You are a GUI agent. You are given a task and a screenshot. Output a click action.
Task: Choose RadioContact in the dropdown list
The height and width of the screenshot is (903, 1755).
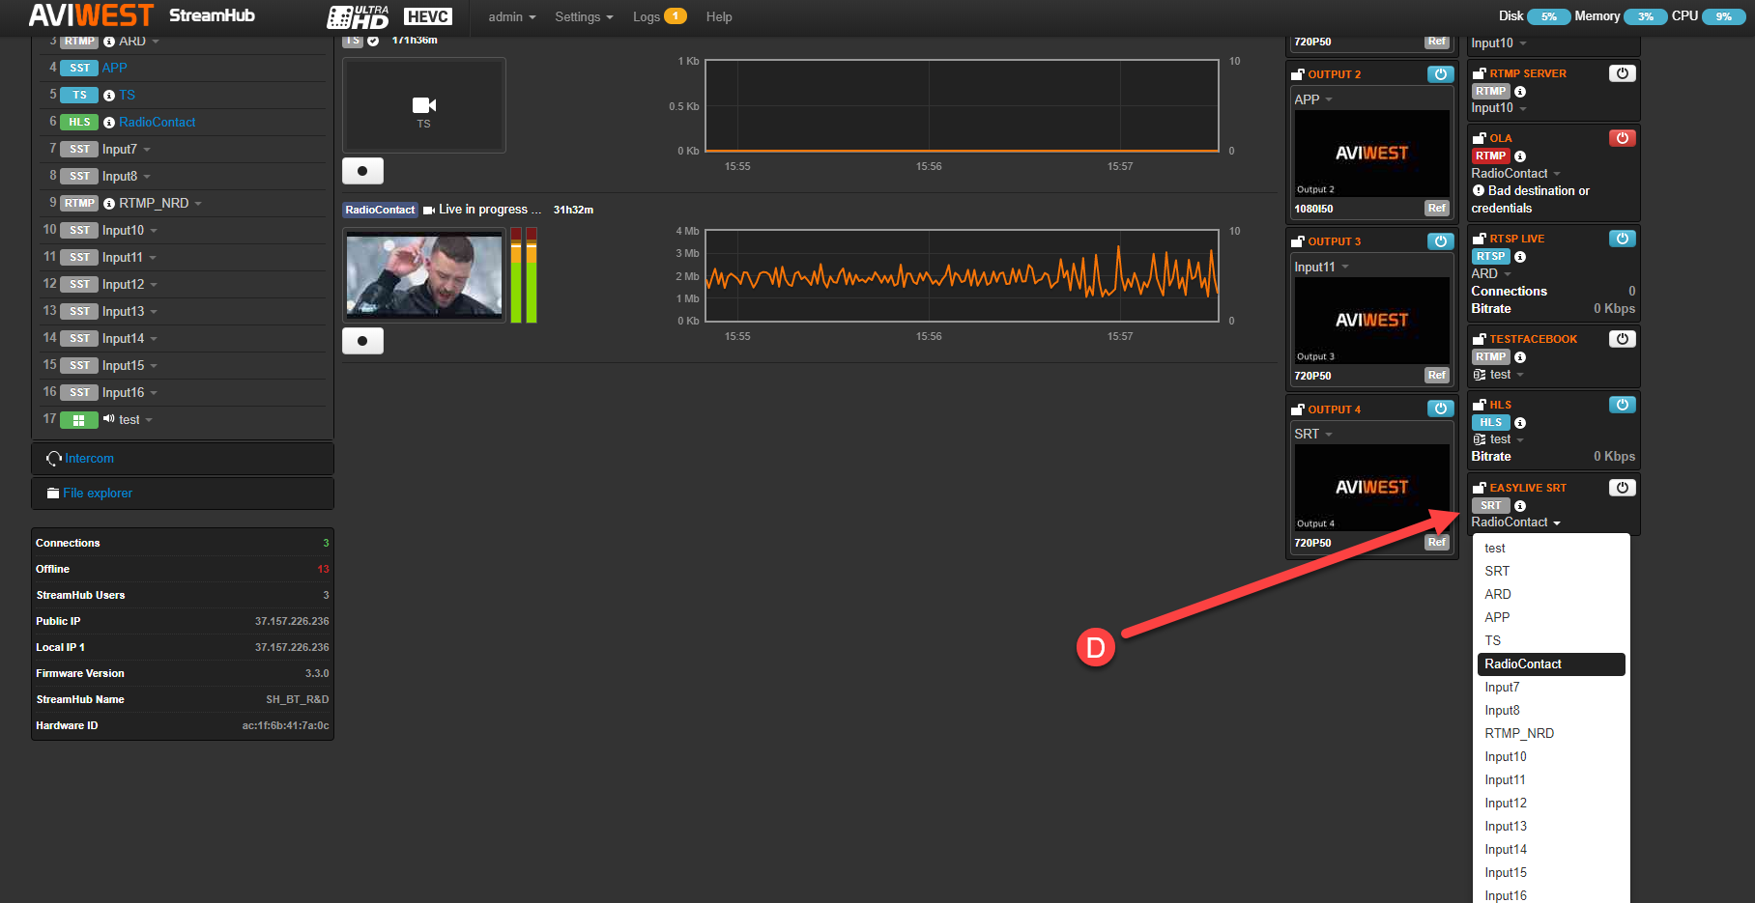[x=1551, y=664]
